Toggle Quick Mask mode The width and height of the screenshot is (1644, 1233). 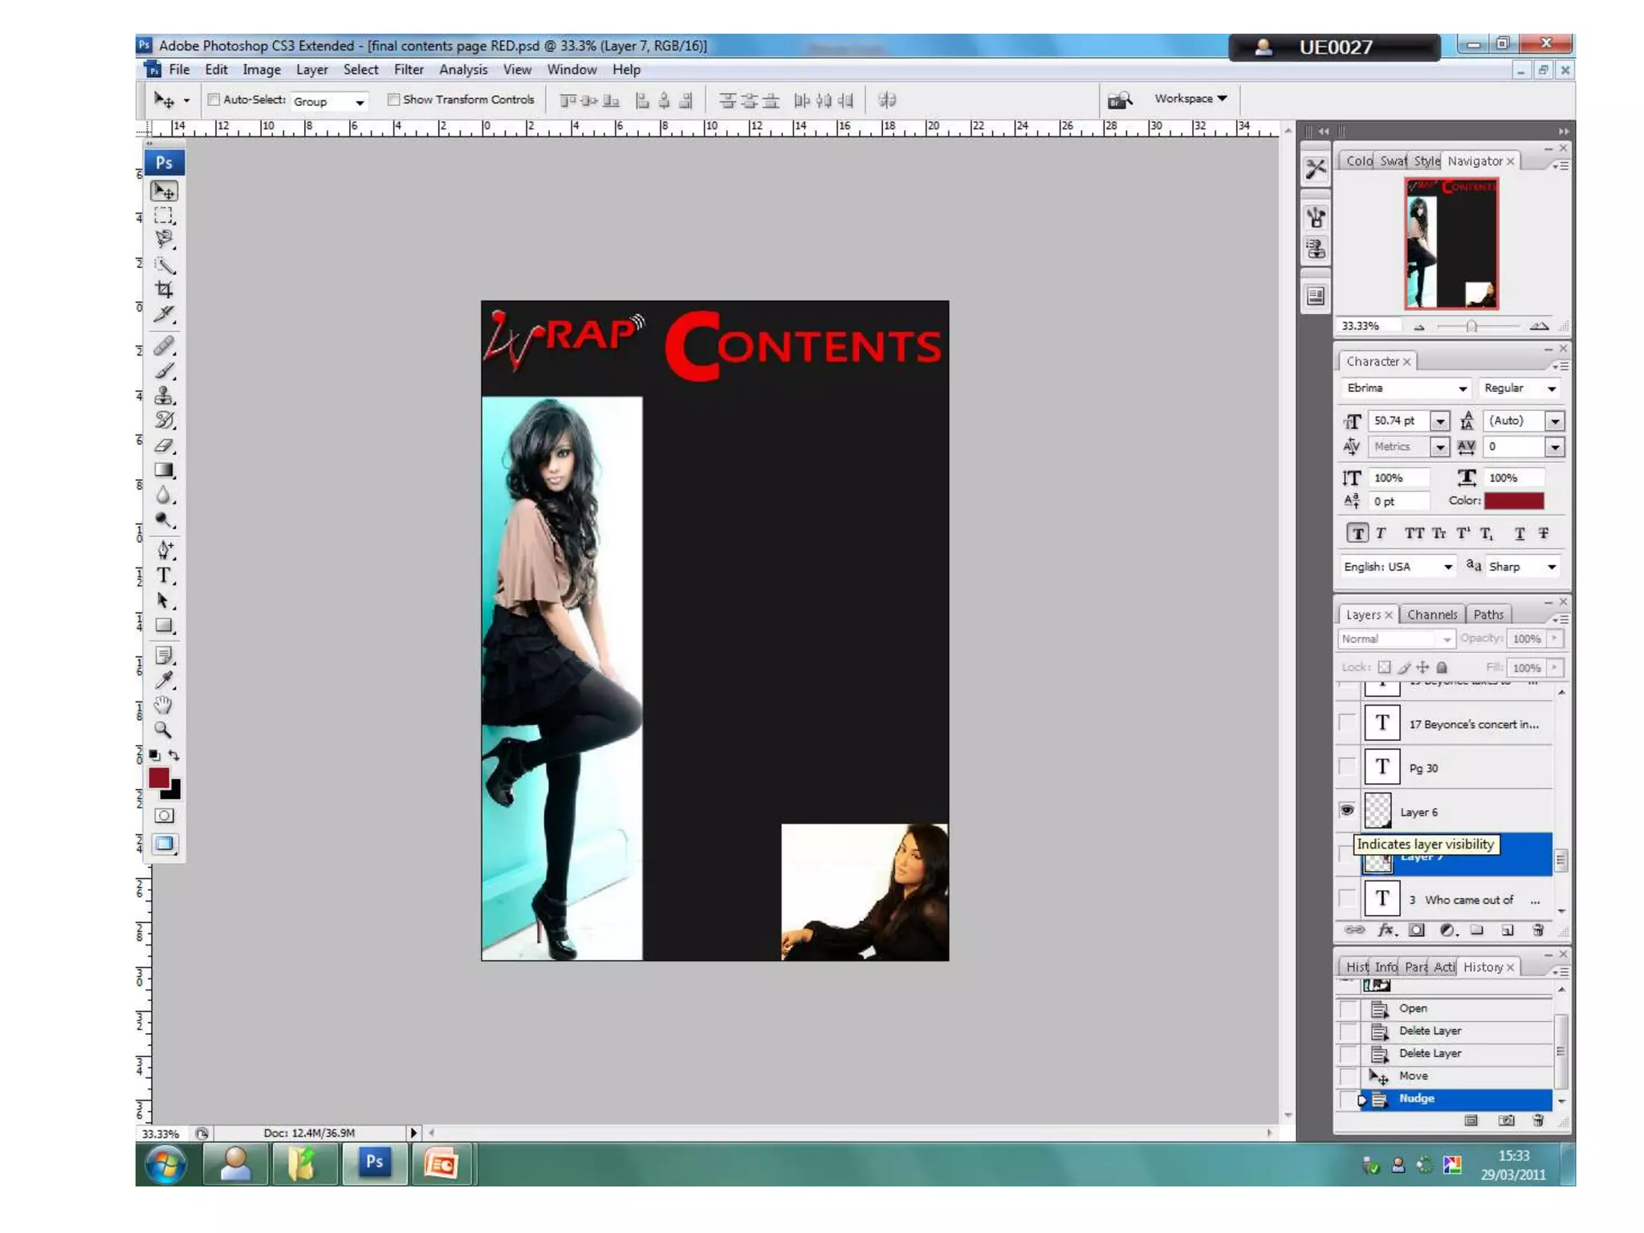pos(165,816)
